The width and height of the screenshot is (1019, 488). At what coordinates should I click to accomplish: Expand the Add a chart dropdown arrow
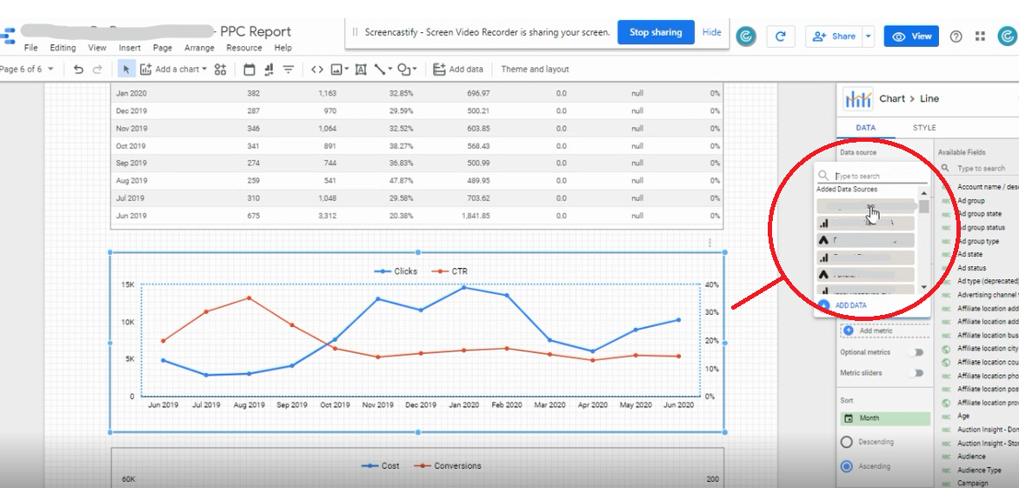point(204,69)
